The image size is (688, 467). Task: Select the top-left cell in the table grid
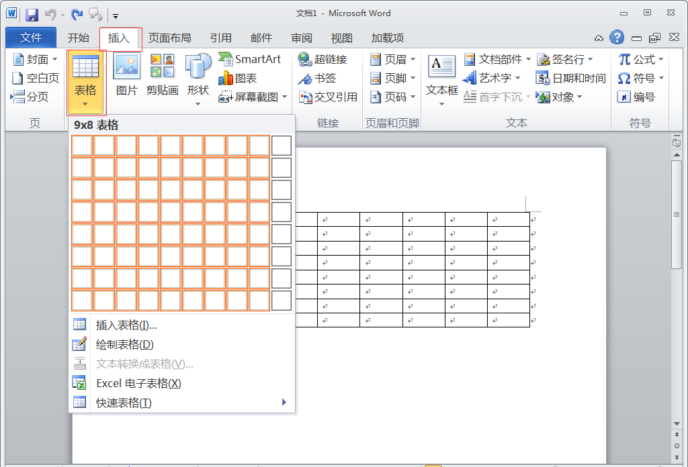[81, 146]
